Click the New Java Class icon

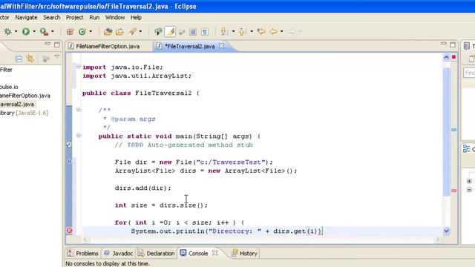82,31
